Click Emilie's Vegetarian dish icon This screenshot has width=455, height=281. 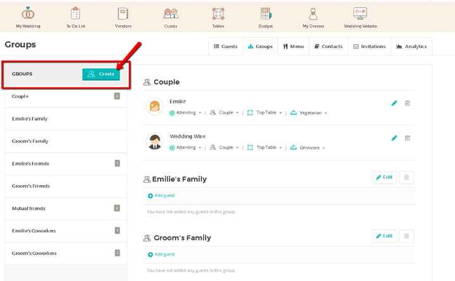click(x=293, y=112)
